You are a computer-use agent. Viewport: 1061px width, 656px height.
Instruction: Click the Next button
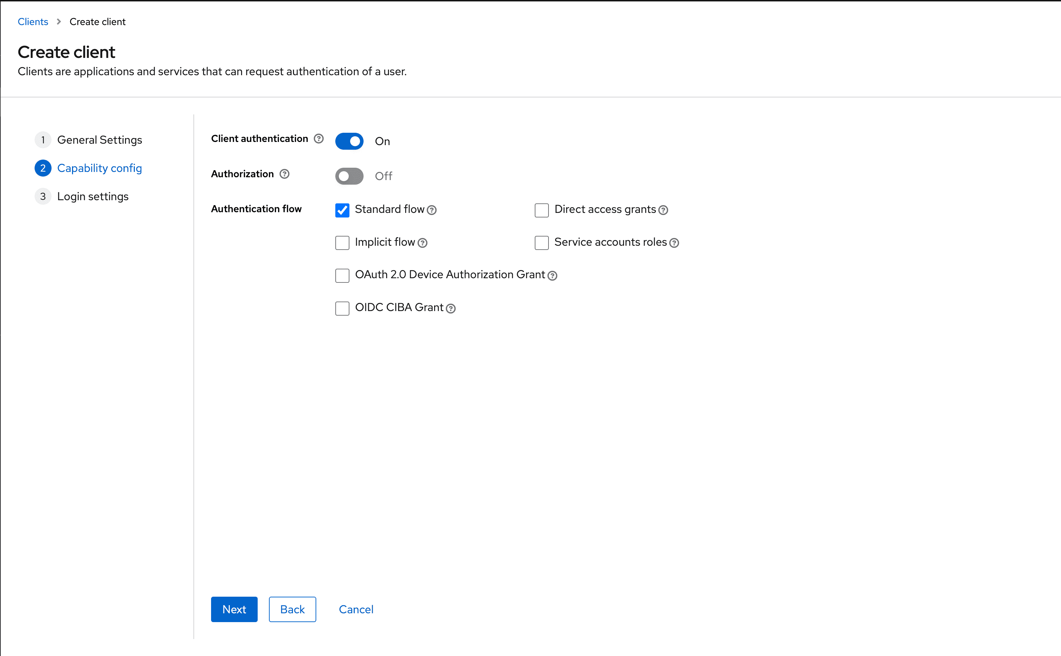[x=234, y=609]
